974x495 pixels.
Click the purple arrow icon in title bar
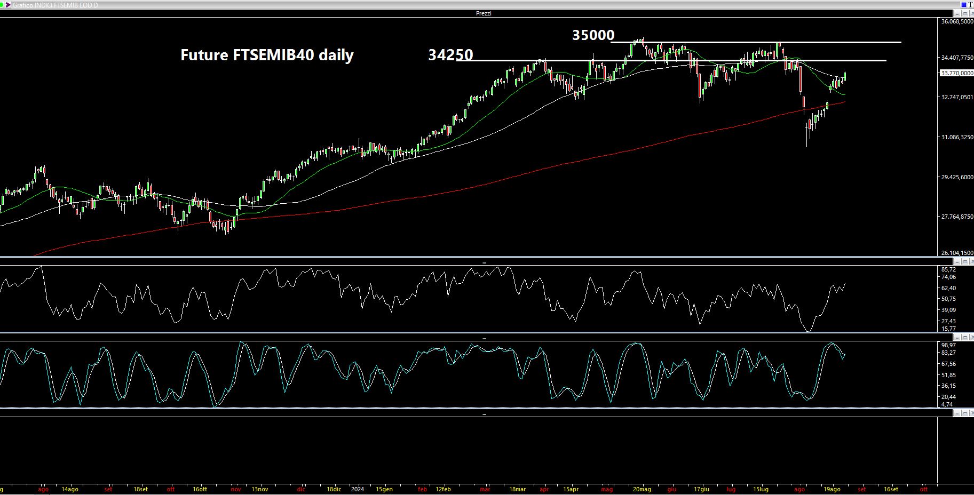[7, 4]
